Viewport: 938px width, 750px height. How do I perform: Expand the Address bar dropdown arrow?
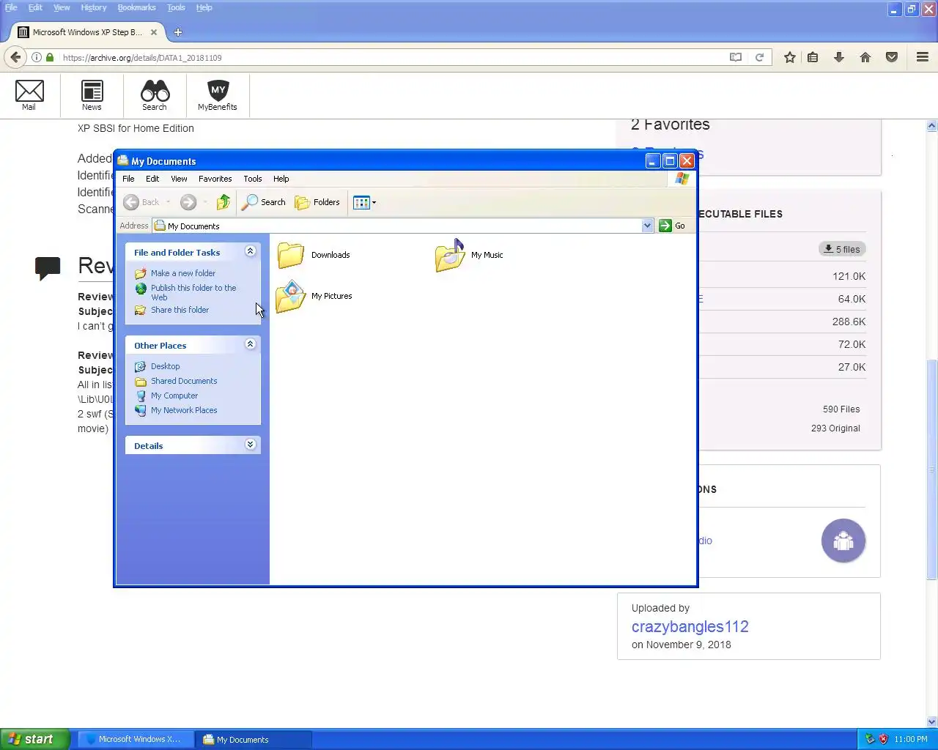(647, 226)
